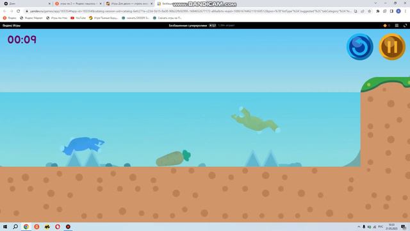Open the 'YouTube' bookmark
This screenshot has width=410, height=231.
coord(78,18)
